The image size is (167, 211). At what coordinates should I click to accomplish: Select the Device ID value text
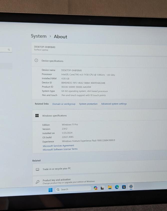pyautogui.click(x=83, y=83)
